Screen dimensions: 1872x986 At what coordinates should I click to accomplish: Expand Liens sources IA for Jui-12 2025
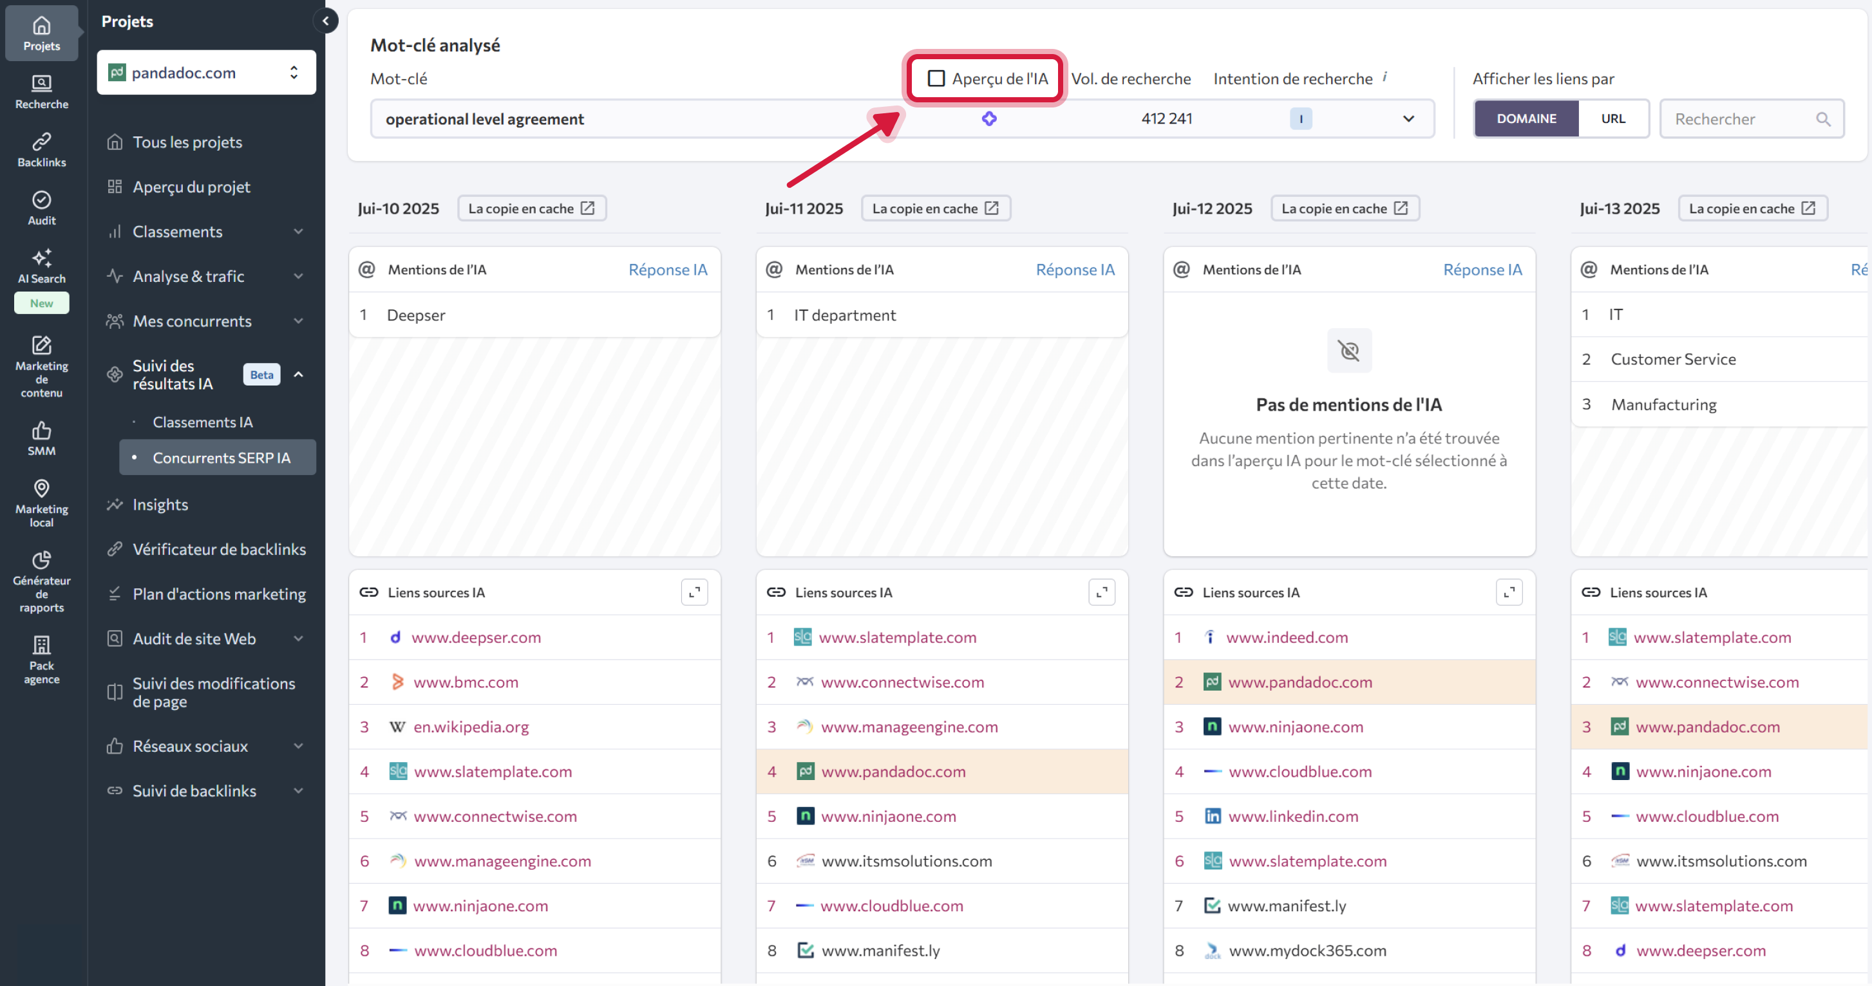pos(1509,591)
